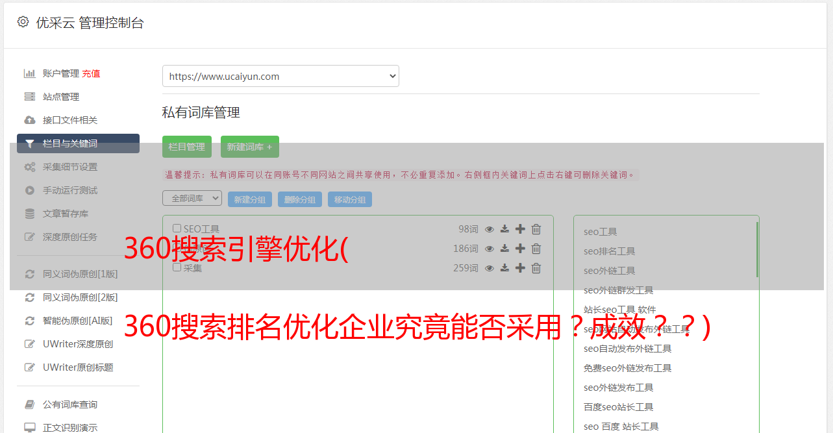Select the keyword seo自动发布外链工具

pos(628,349)
